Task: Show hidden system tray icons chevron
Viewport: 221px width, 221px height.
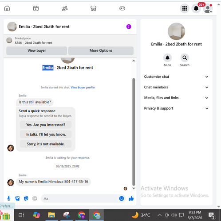Action: 159,215
